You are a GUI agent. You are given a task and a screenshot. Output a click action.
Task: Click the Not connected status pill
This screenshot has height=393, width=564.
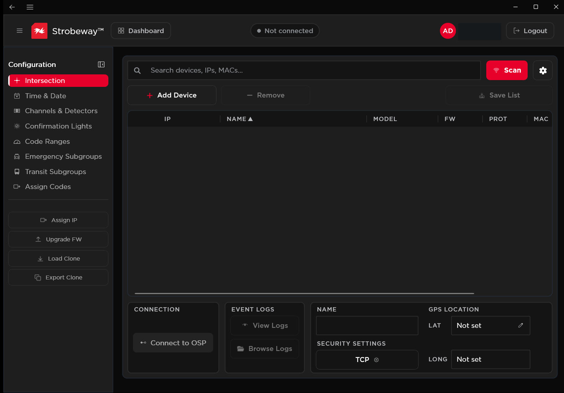(285, 31)
